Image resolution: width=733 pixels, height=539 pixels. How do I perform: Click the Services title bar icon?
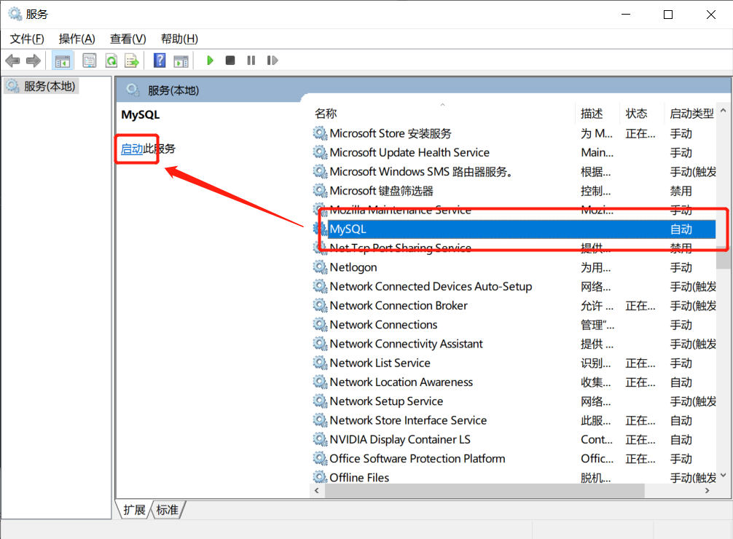(x=15, y=14)
